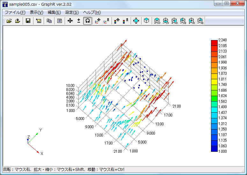This screenshot has height=175, width=247.
Task: Switch to the +XY plane view
Action: 157,21
